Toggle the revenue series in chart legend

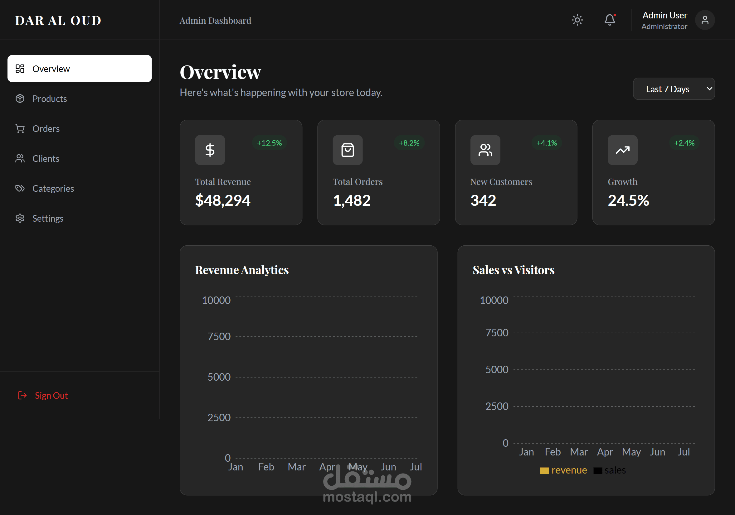(564, 470)
